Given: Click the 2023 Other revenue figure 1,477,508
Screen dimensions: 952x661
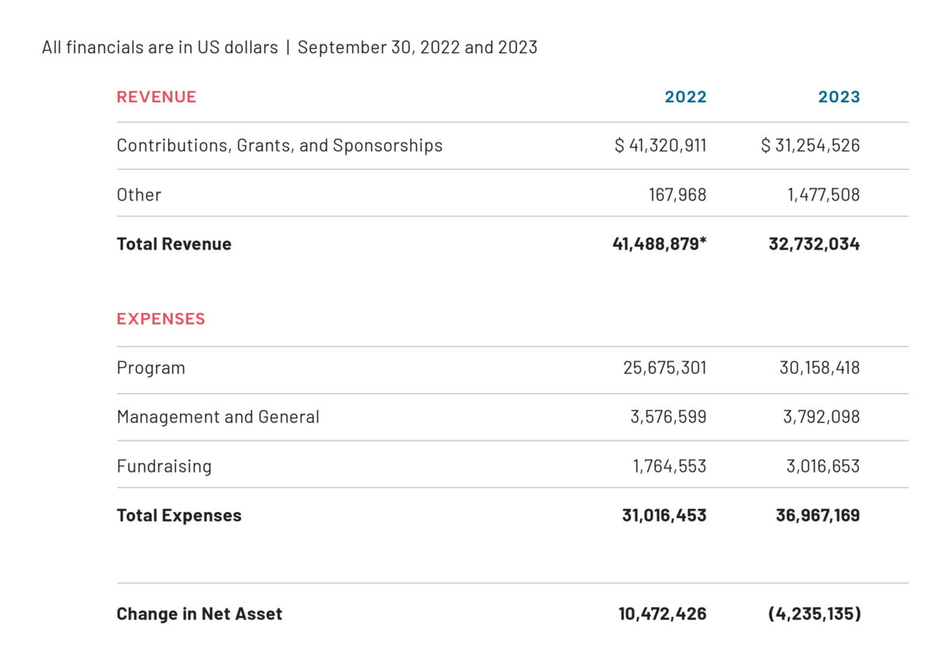Looking at the screenshot, I should pyautogui.click(x=823, y=195).
